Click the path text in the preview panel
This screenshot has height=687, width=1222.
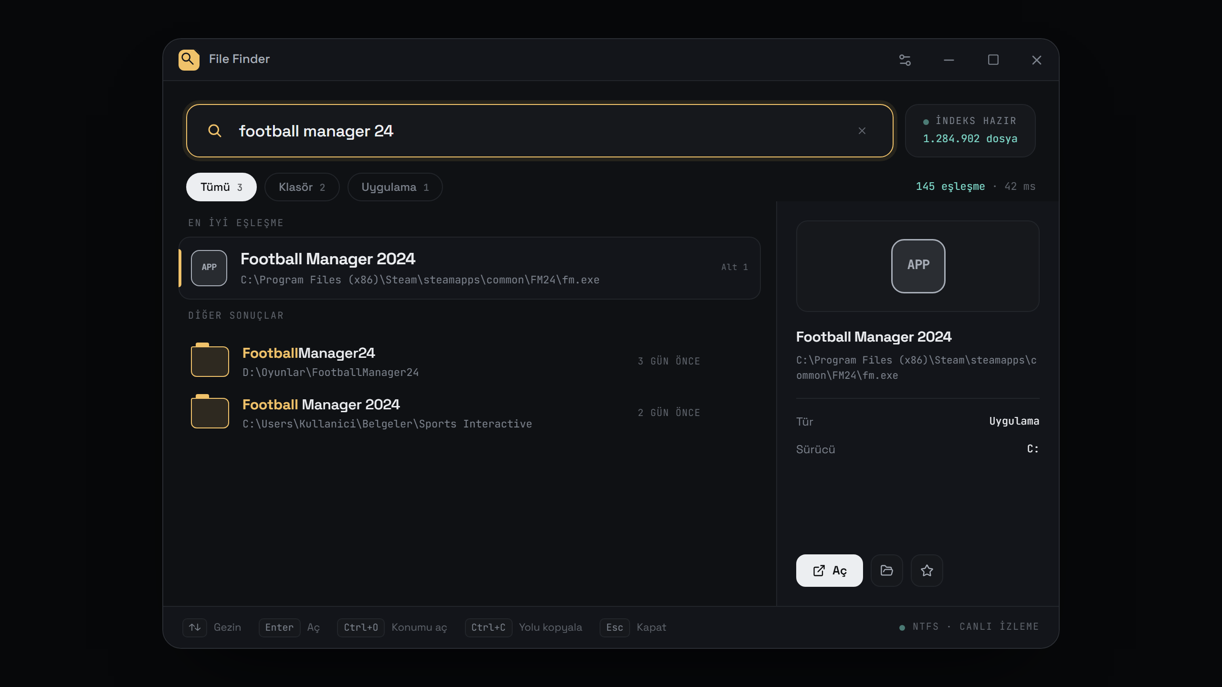(x=916, y=368)
